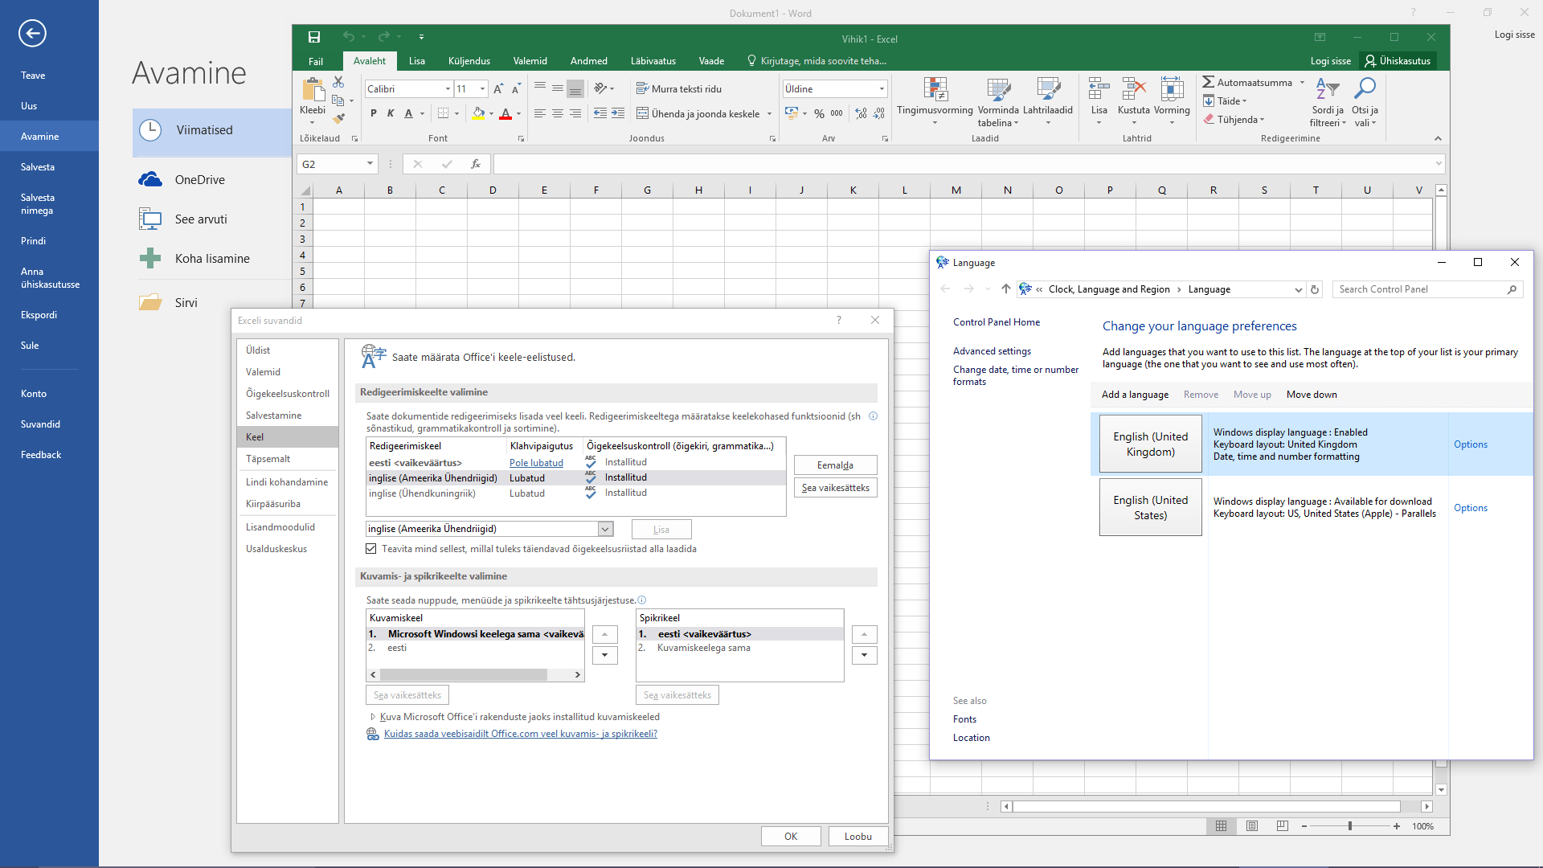This screenshot has height=868, width=1543.
Task: Expand installed display languages section
Action: pyautogui.click(x=372, y=717)
